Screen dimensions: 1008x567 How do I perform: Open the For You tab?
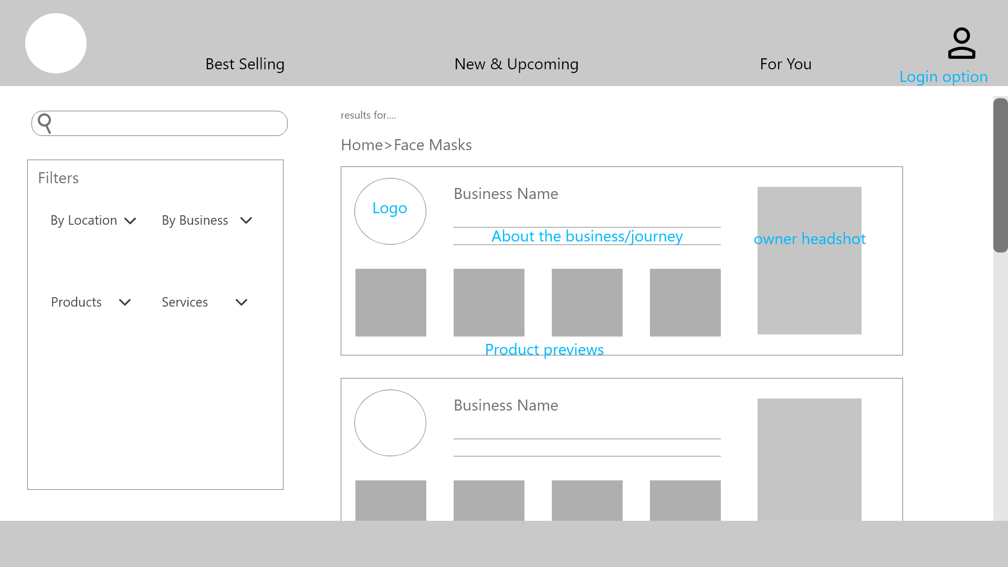click(785, 64)
